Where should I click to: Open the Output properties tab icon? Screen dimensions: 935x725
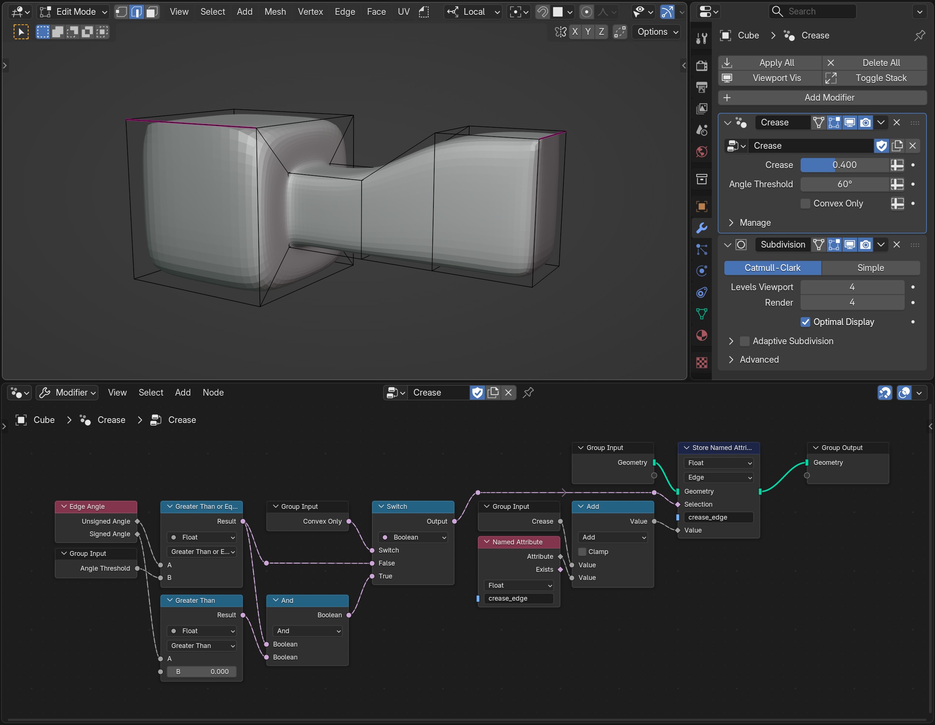[x=701, y=87]
